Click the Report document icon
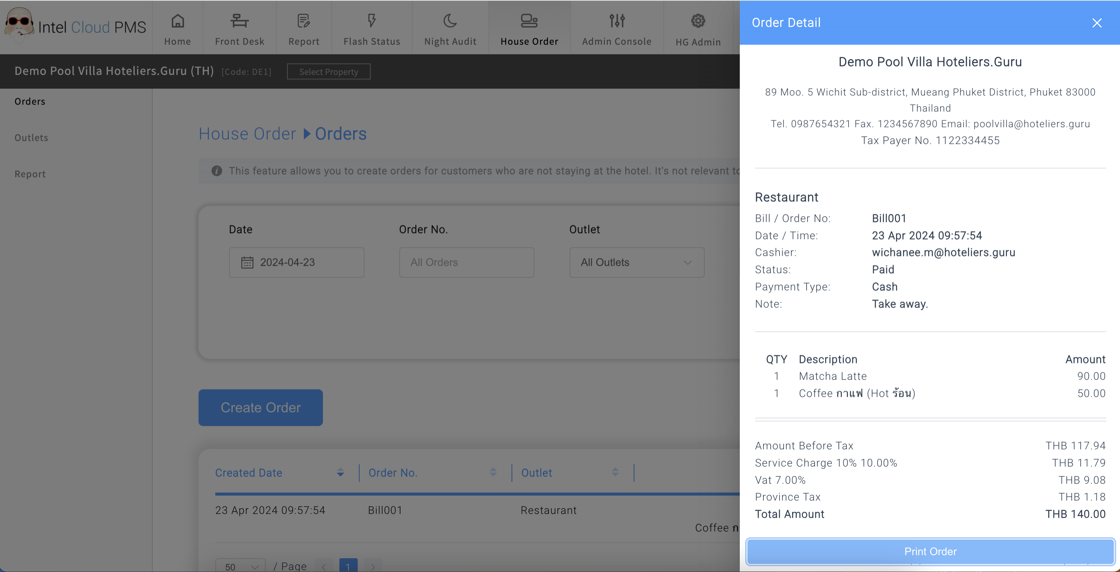Viewport: 1120px width, 572px height. (x=303, y=21)
